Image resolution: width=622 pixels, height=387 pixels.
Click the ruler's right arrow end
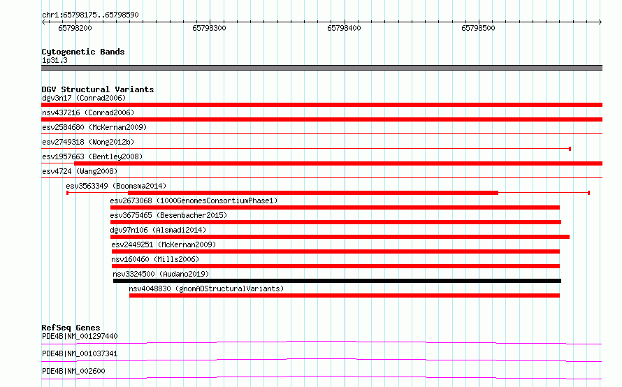coord(600,22)
